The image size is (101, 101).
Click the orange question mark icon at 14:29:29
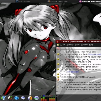[58, 80]
